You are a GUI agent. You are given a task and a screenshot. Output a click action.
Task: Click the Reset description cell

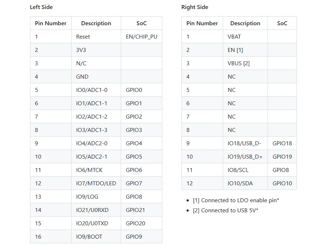click(83, 37)
